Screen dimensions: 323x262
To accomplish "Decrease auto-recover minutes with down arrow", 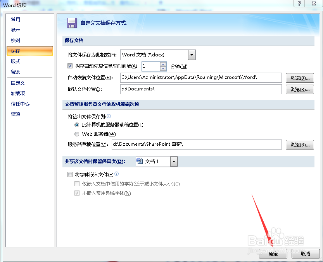I will click(163, 68).
